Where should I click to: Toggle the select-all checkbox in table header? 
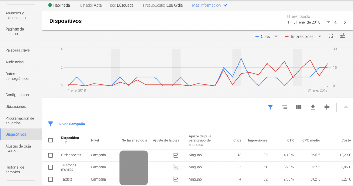click(50, 140)
